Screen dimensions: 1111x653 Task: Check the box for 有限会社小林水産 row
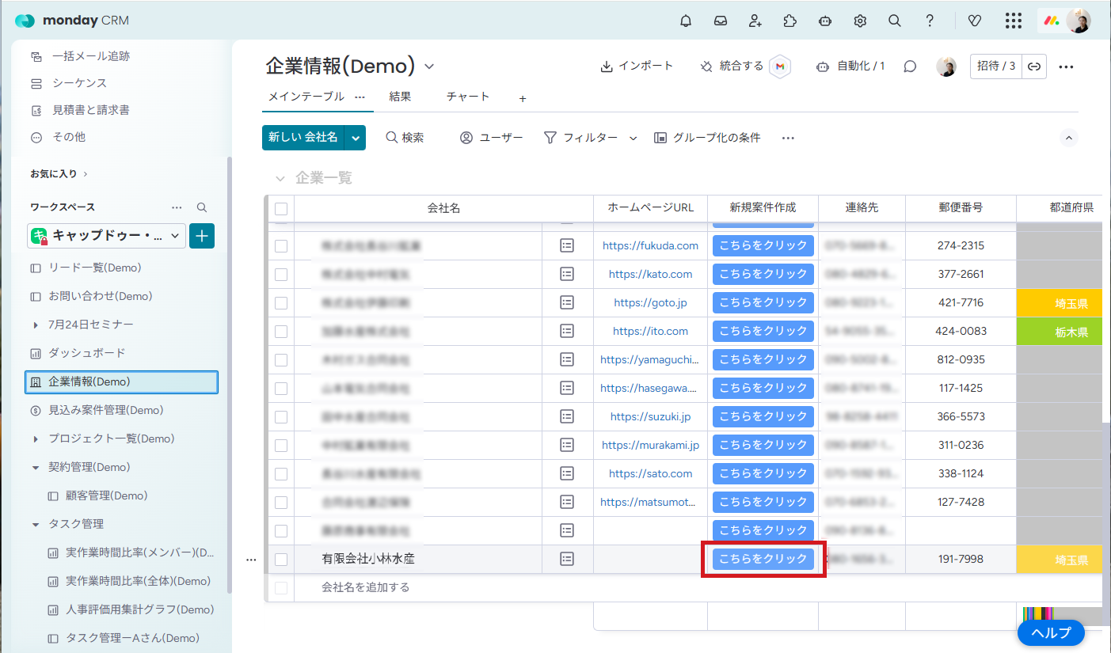(x=281, y=560)
